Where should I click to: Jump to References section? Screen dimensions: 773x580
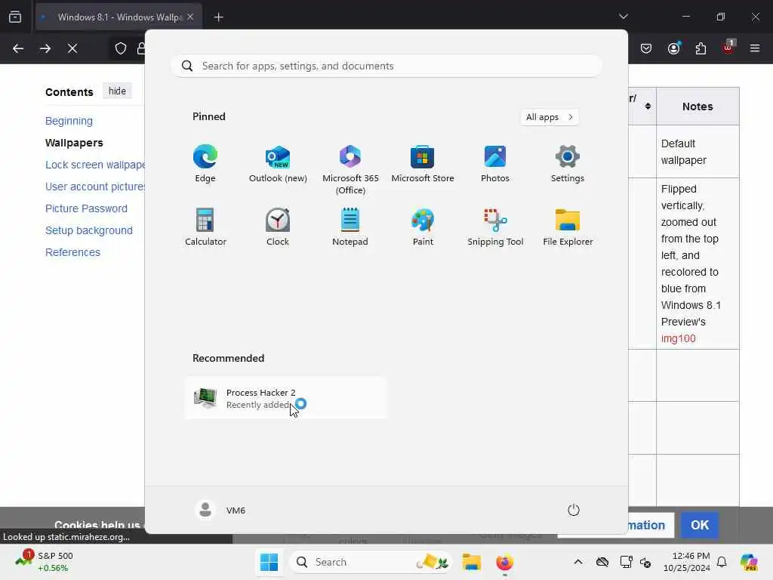click(72, 252)
